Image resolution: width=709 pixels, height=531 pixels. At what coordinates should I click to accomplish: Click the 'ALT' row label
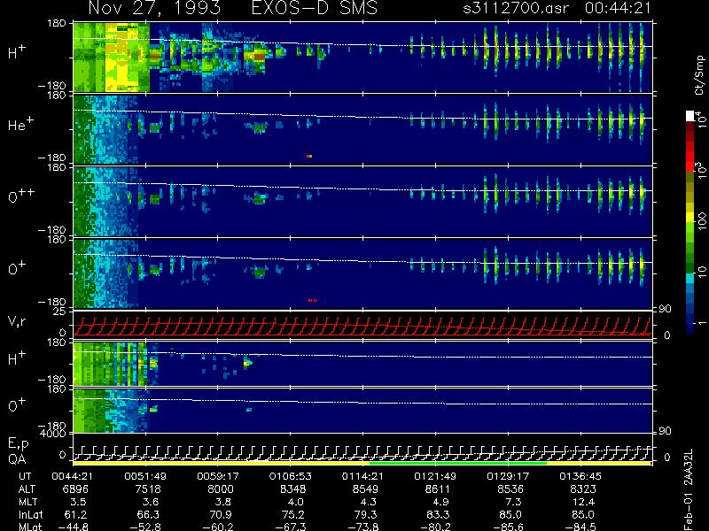tap(27, 489)
